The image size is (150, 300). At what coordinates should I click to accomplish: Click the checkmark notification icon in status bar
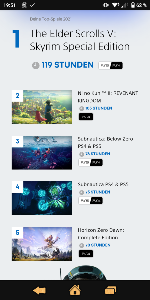[32, 5]
